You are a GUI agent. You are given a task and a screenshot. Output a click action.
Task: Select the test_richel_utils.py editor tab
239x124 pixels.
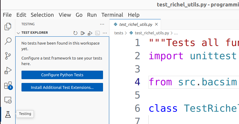pos(135,24)
